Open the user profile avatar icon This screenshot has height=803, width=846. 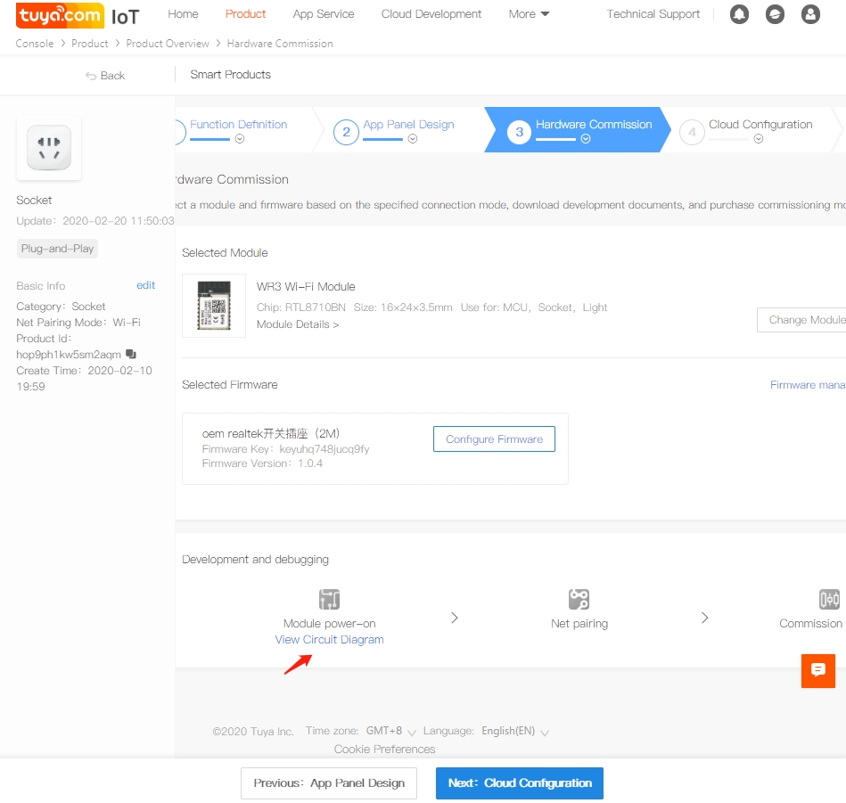[810, 14]
